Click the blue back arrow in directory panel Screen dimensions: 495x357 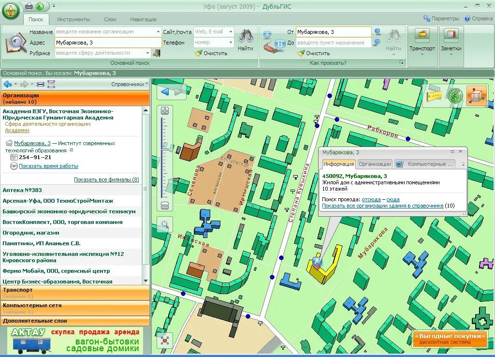[8, 84]
